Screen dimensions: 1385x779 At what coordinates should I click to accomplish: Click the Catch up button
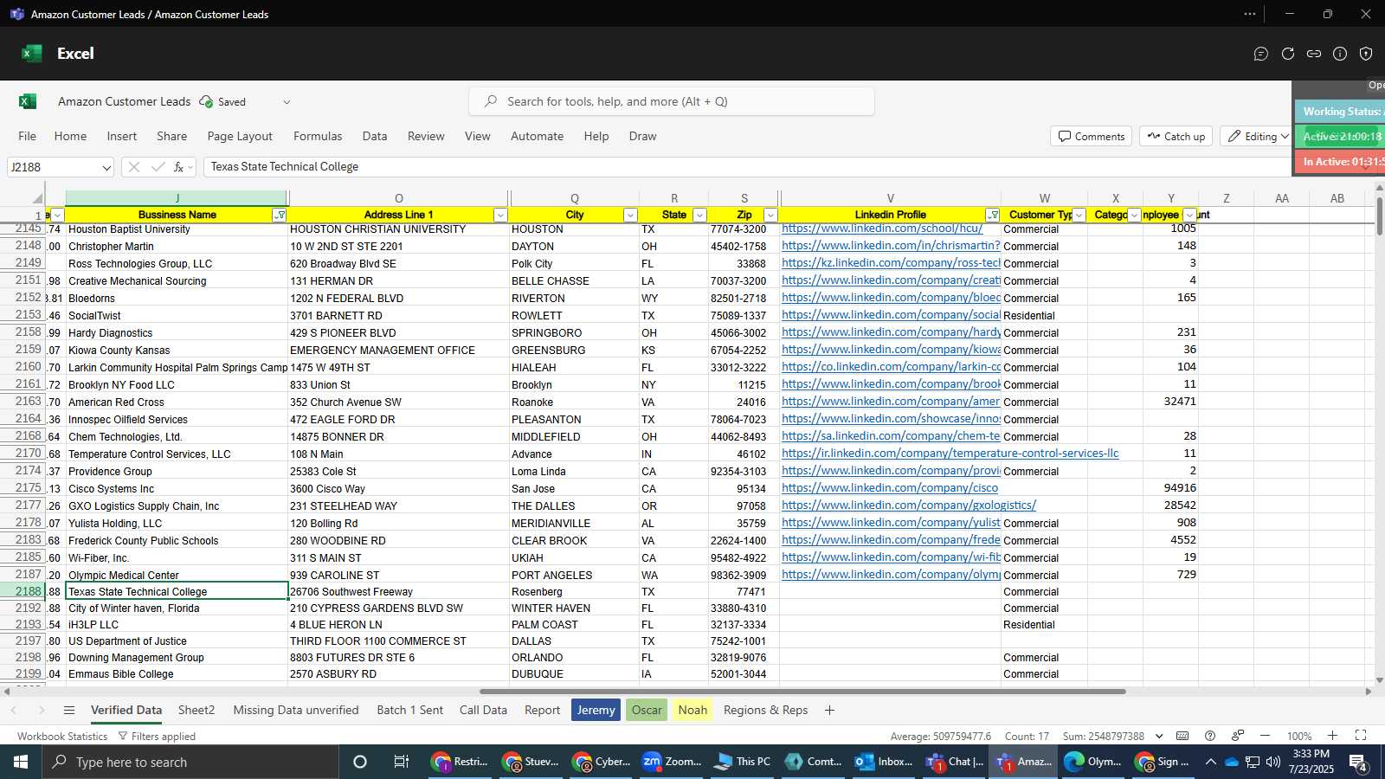point(1176,137)
